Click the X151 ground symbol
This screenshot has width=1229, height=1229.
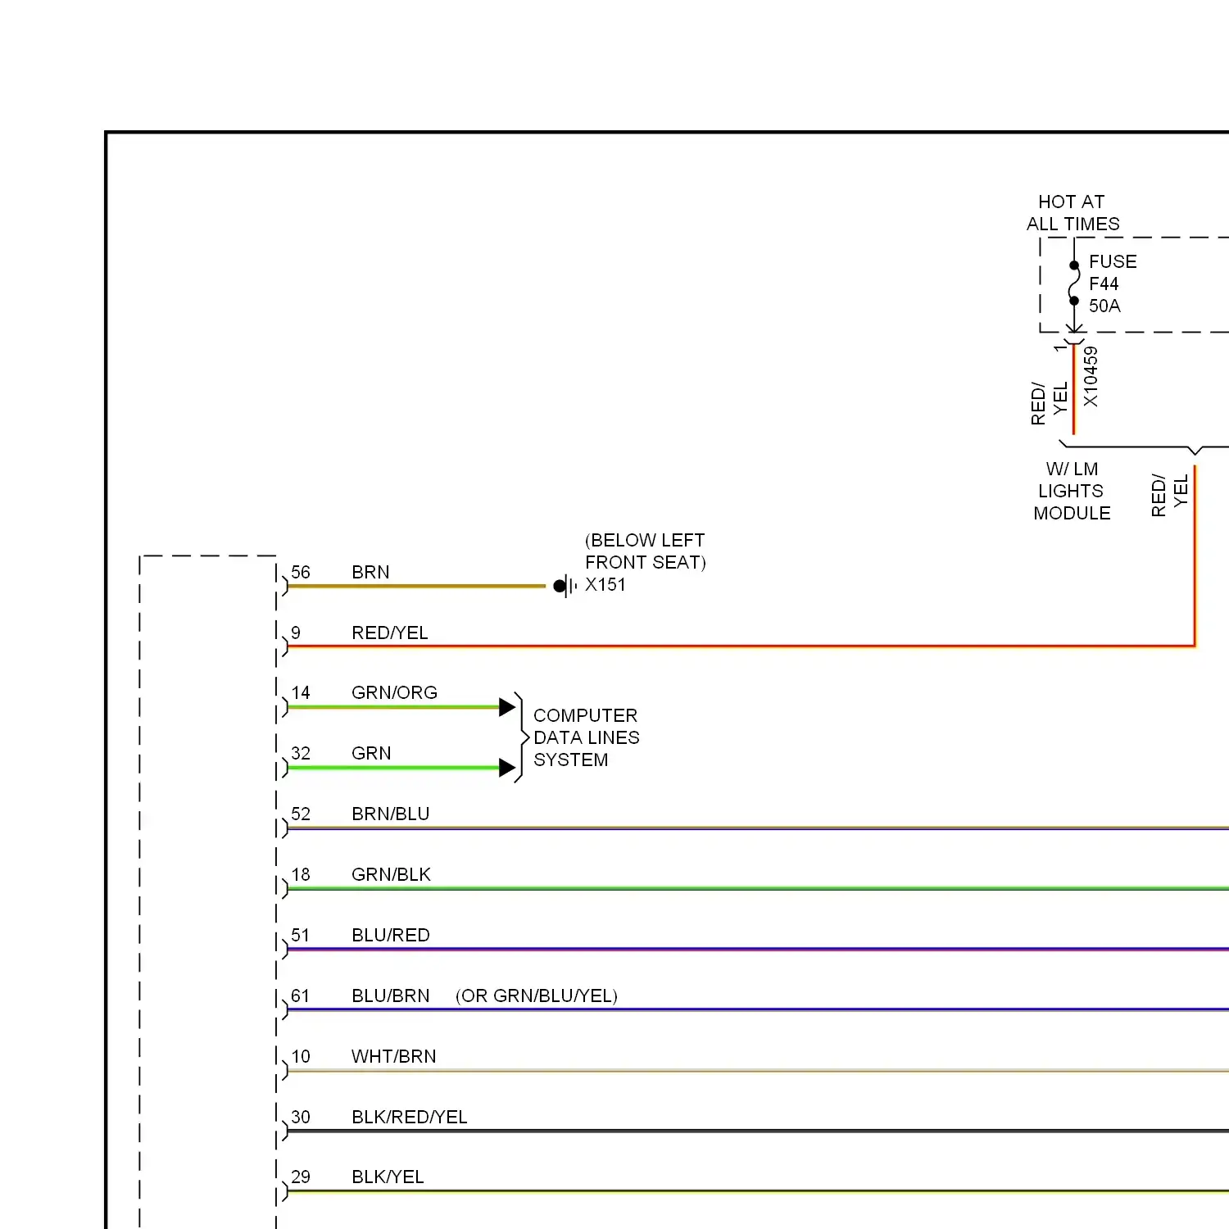coord(565,586)
